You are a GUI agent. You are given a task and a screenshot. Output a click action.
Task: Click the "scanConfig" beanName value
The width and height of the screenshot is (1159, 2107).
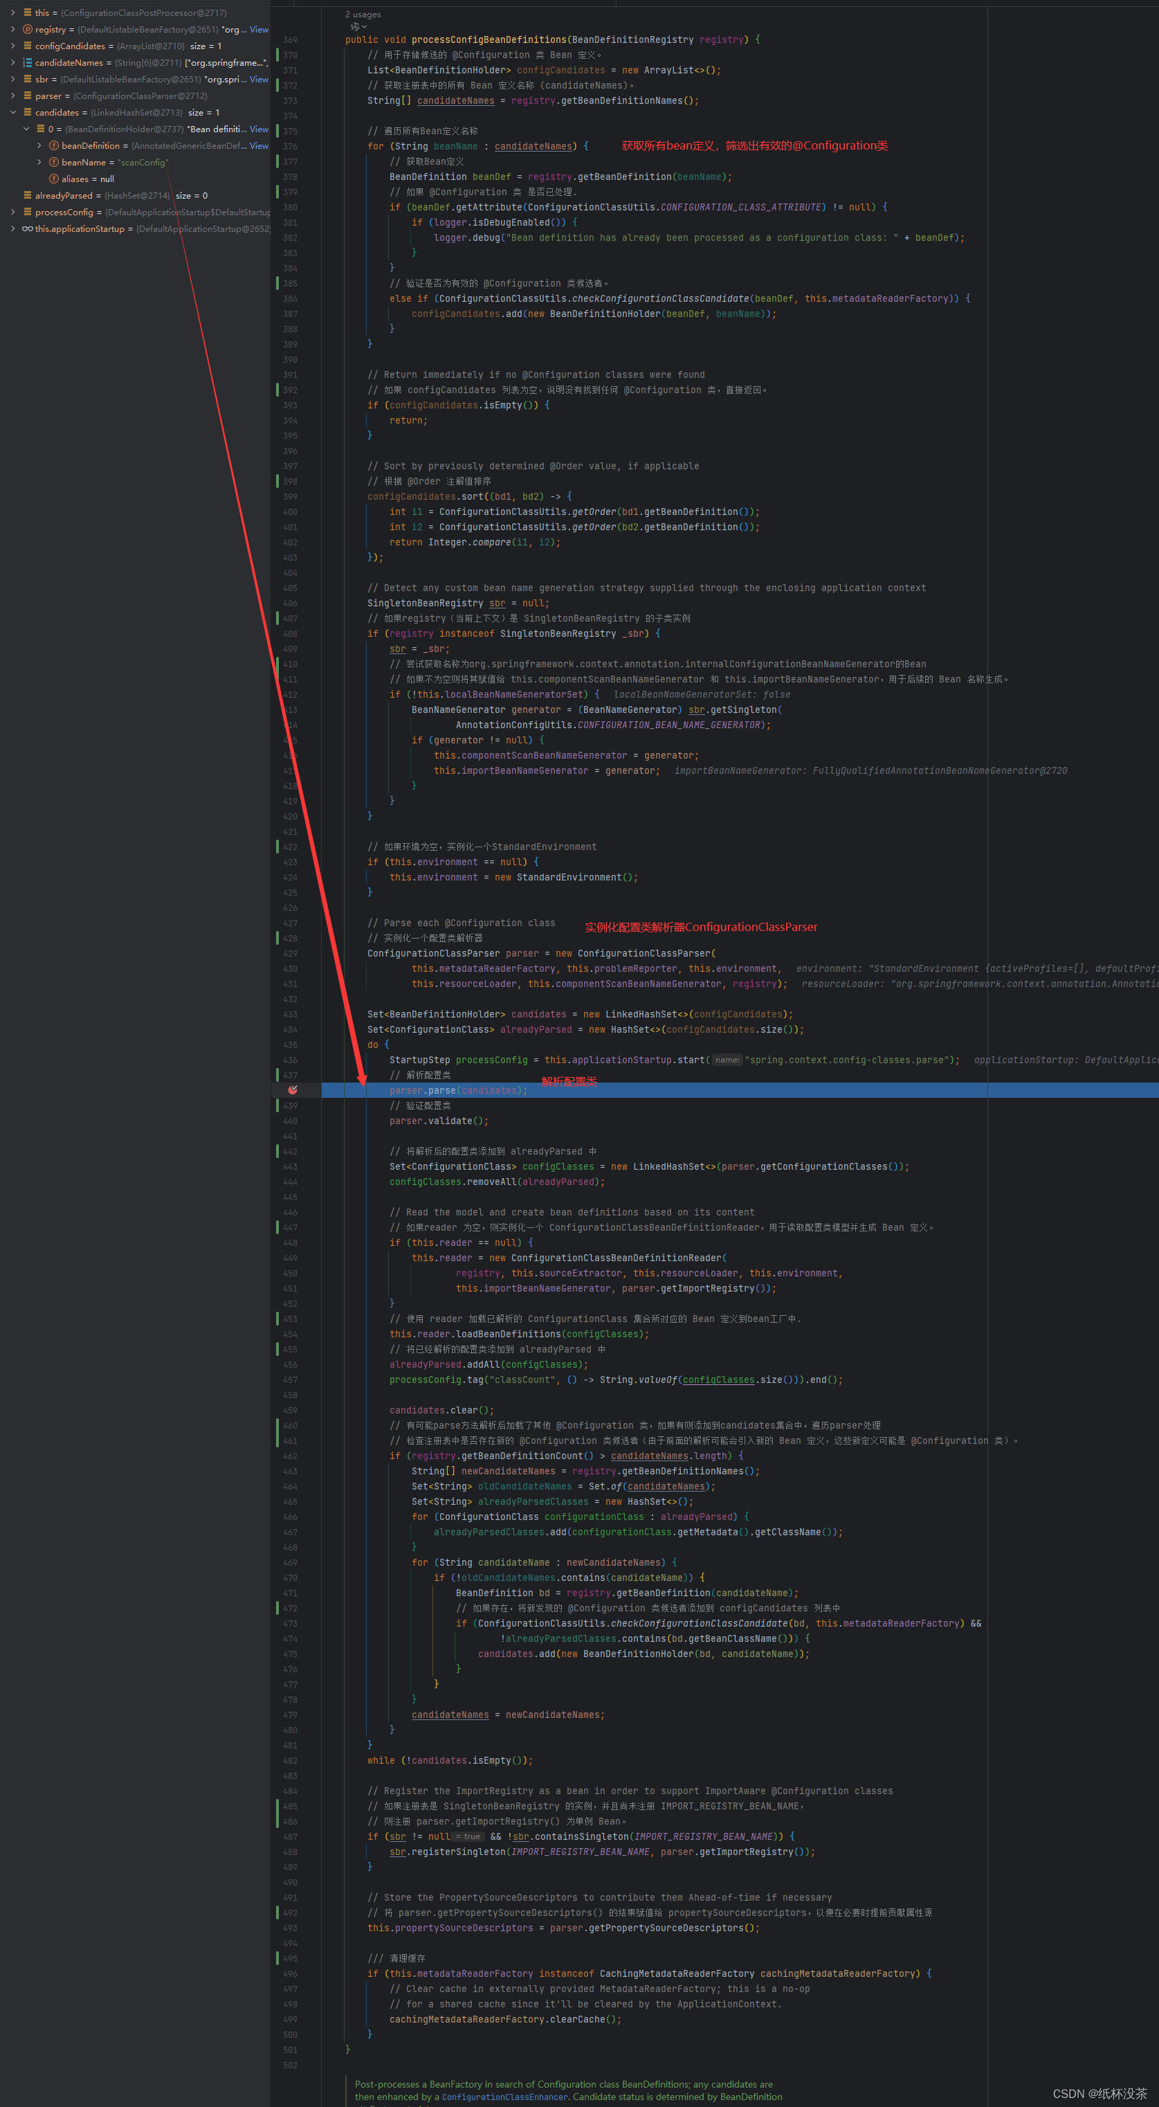[143, 162]
